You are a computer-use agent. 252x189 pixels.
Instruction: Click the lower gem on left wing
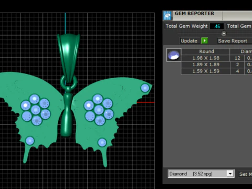(30, 141)
